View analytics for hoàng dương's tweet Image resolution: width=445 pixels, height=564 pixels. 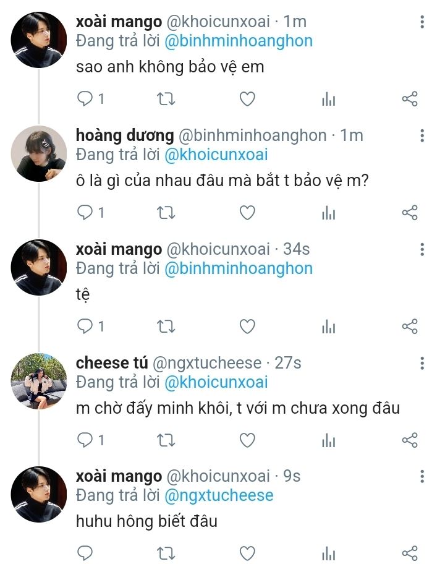(329, 213)
